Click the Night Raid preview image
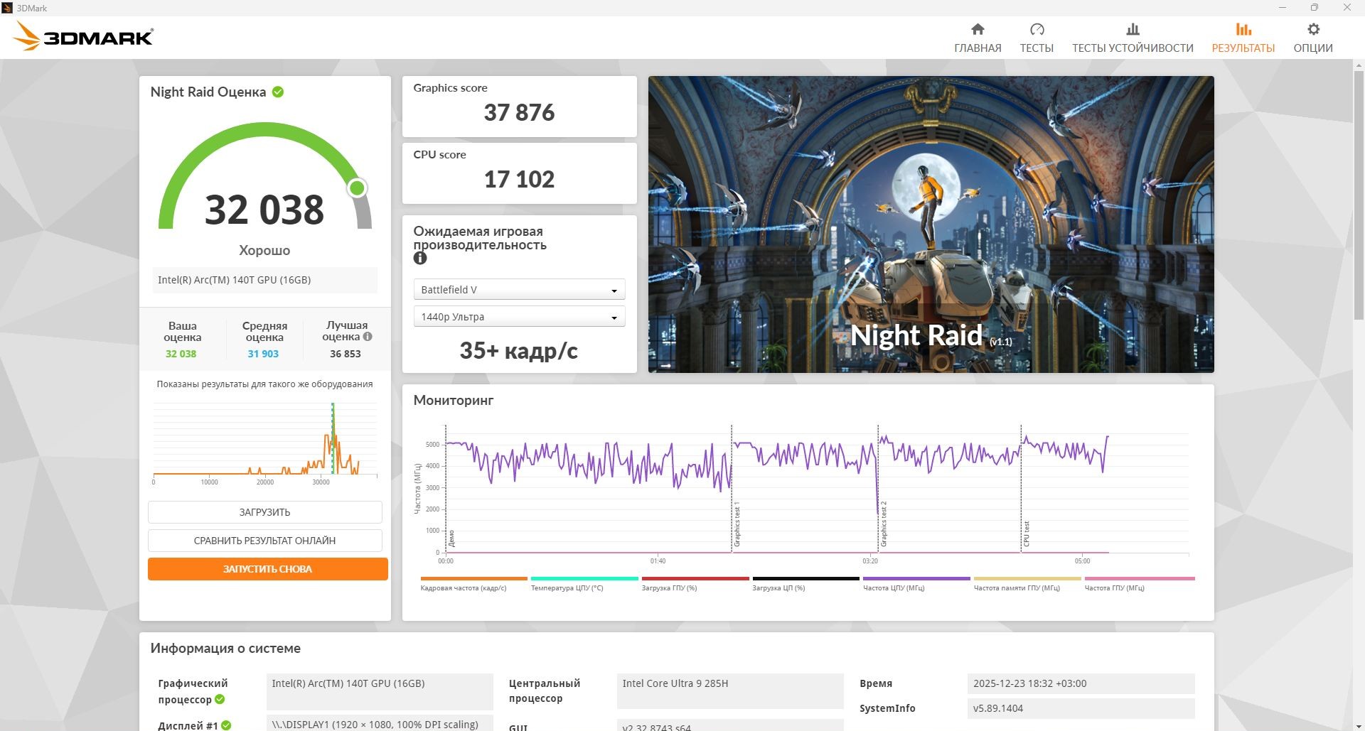 (931, 224)
